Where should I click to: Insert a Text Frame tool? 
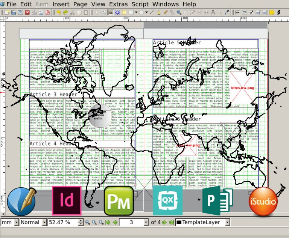103,12
